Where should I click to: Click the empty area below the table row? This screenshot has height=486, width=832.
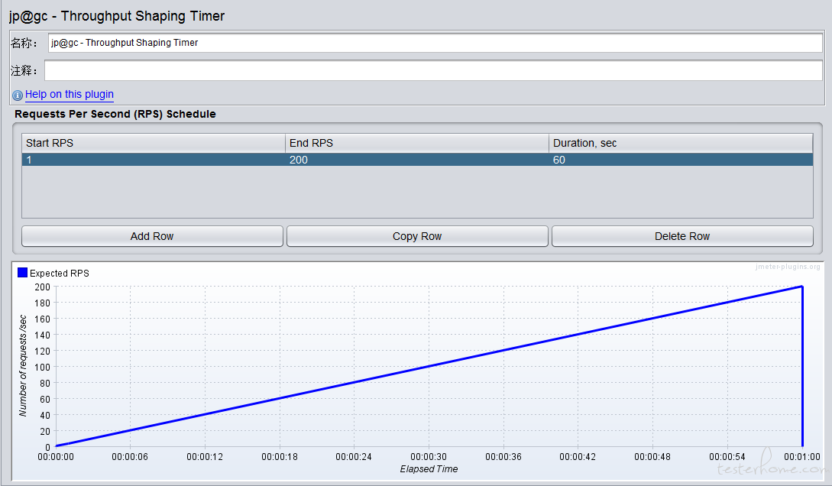(416, 192)
